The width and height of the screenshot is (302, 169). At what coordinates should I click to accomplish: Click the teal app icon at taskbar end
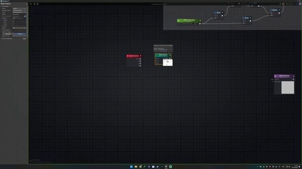171,167
